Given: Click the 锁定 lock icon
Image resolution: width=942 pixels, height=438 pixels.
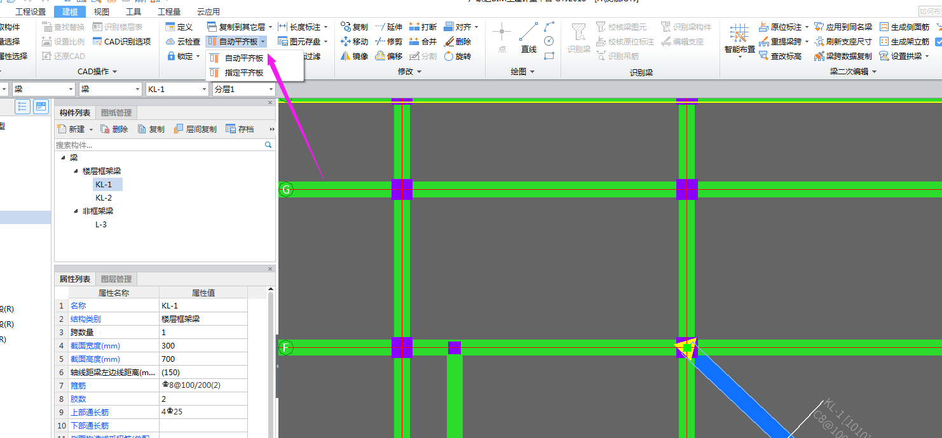Looking at the screenshot, I should (x=170, y=56).
